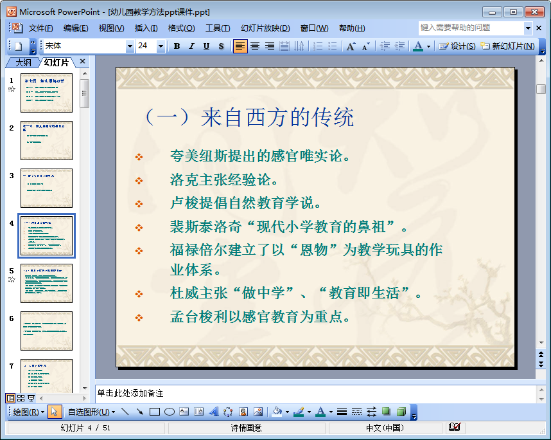The image size is (551, 440).
Task: Switch to Normal view icon
Action: (10, 398)
